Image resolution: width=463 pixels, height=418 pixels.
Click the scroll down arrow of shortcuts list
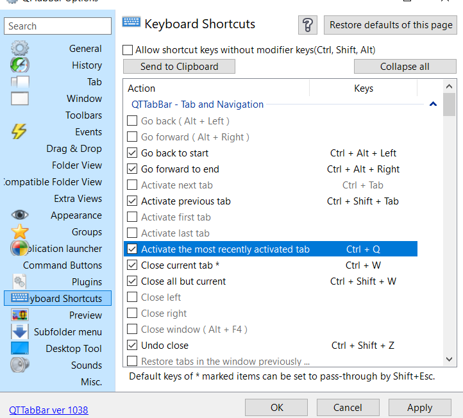pyautogui.click(x=449, y=359)
